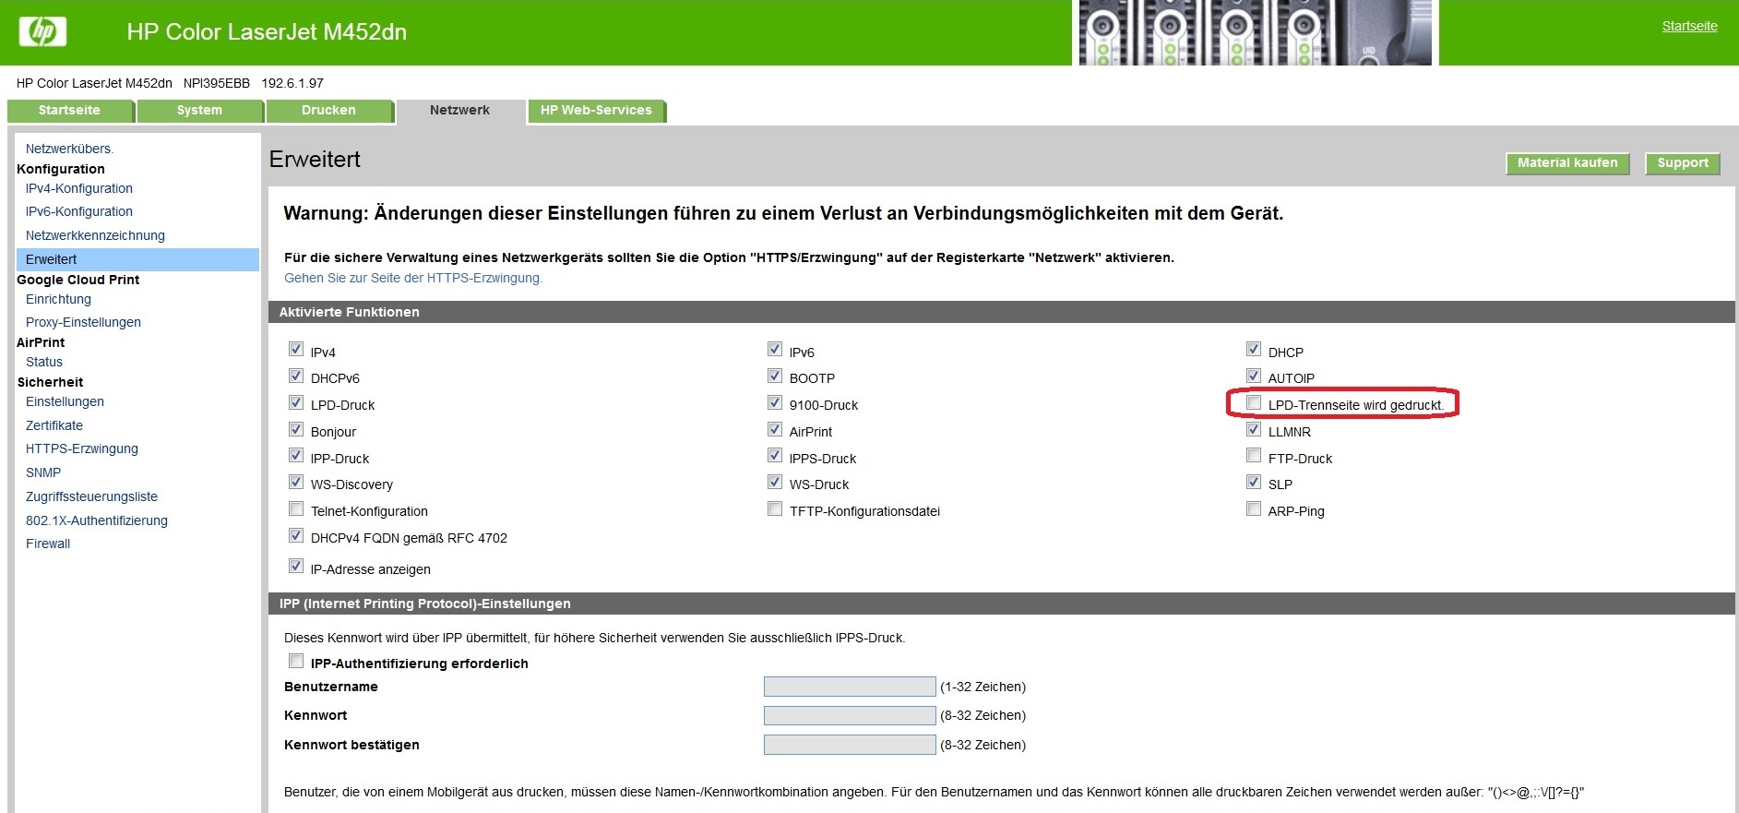Toggle the IPv6 checkbox
Image resolution: width=1739 pixels, height=813 pixels.
pyautogui.click(x=775, y=349)
